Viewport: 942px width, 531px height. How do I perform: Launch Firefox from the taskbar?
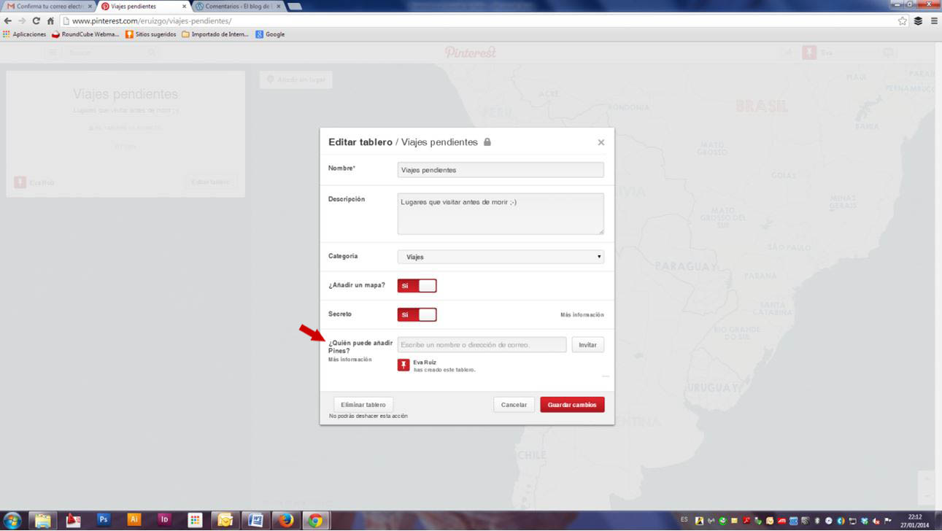[285, 520]
